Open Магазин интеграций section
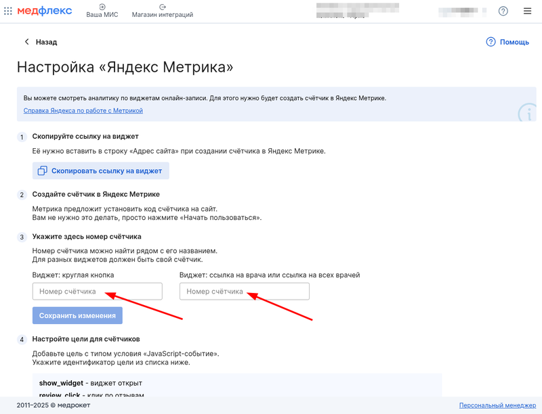 [163, 11]
